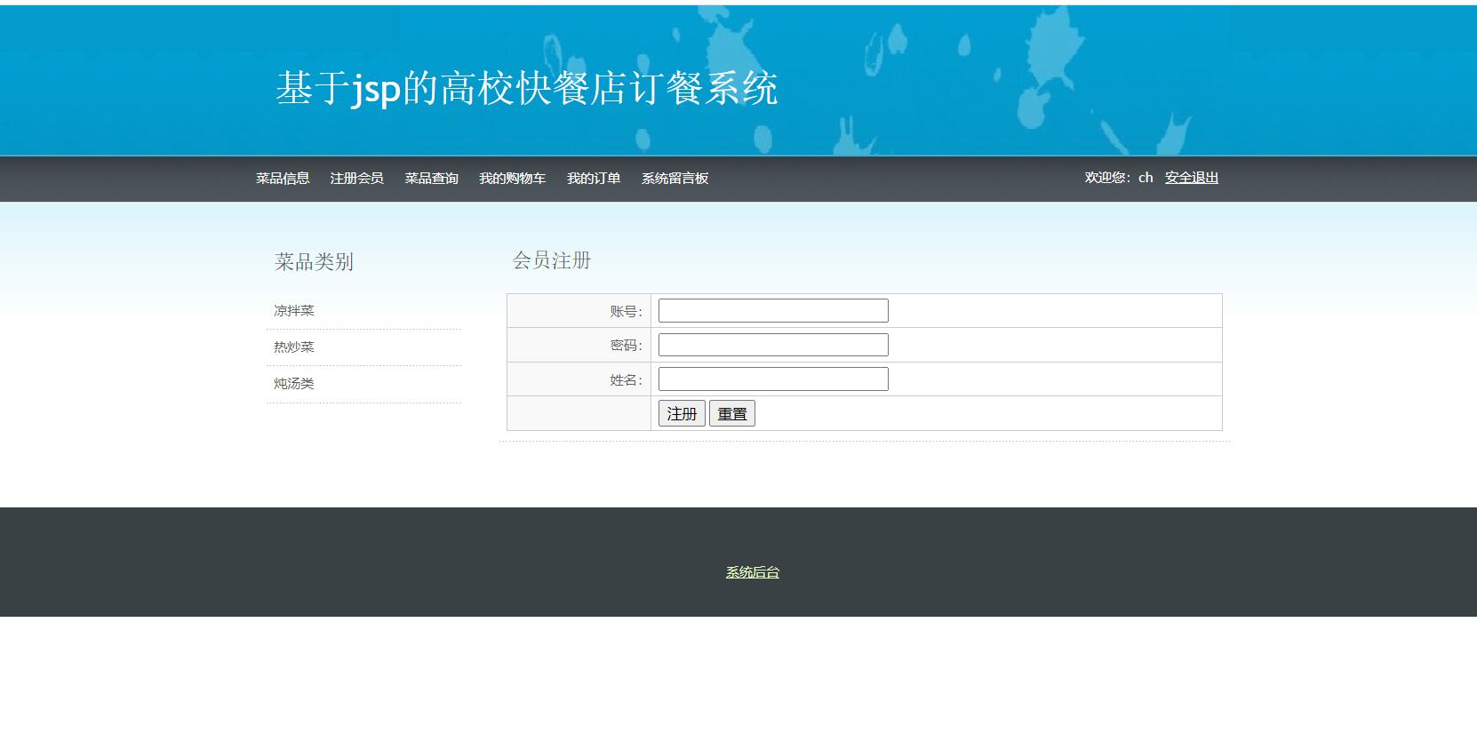Image resolution: width=1477 pixels, height=750 pixels.
Task: Click the 重置 button
Action: click(732, 413)
